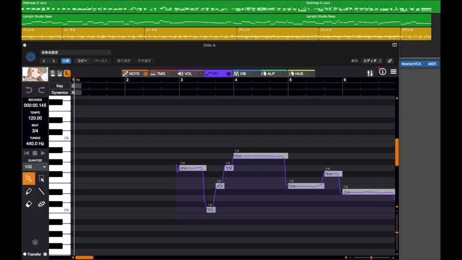
Task: Toggle the drum icon next to metronome
Action: [60, 73]
